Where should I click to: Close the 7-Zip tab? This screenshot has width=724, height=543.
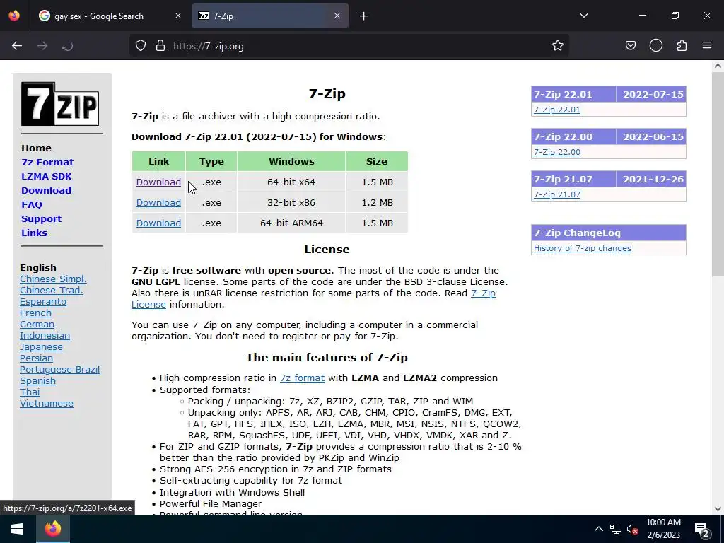pos(337,16)
